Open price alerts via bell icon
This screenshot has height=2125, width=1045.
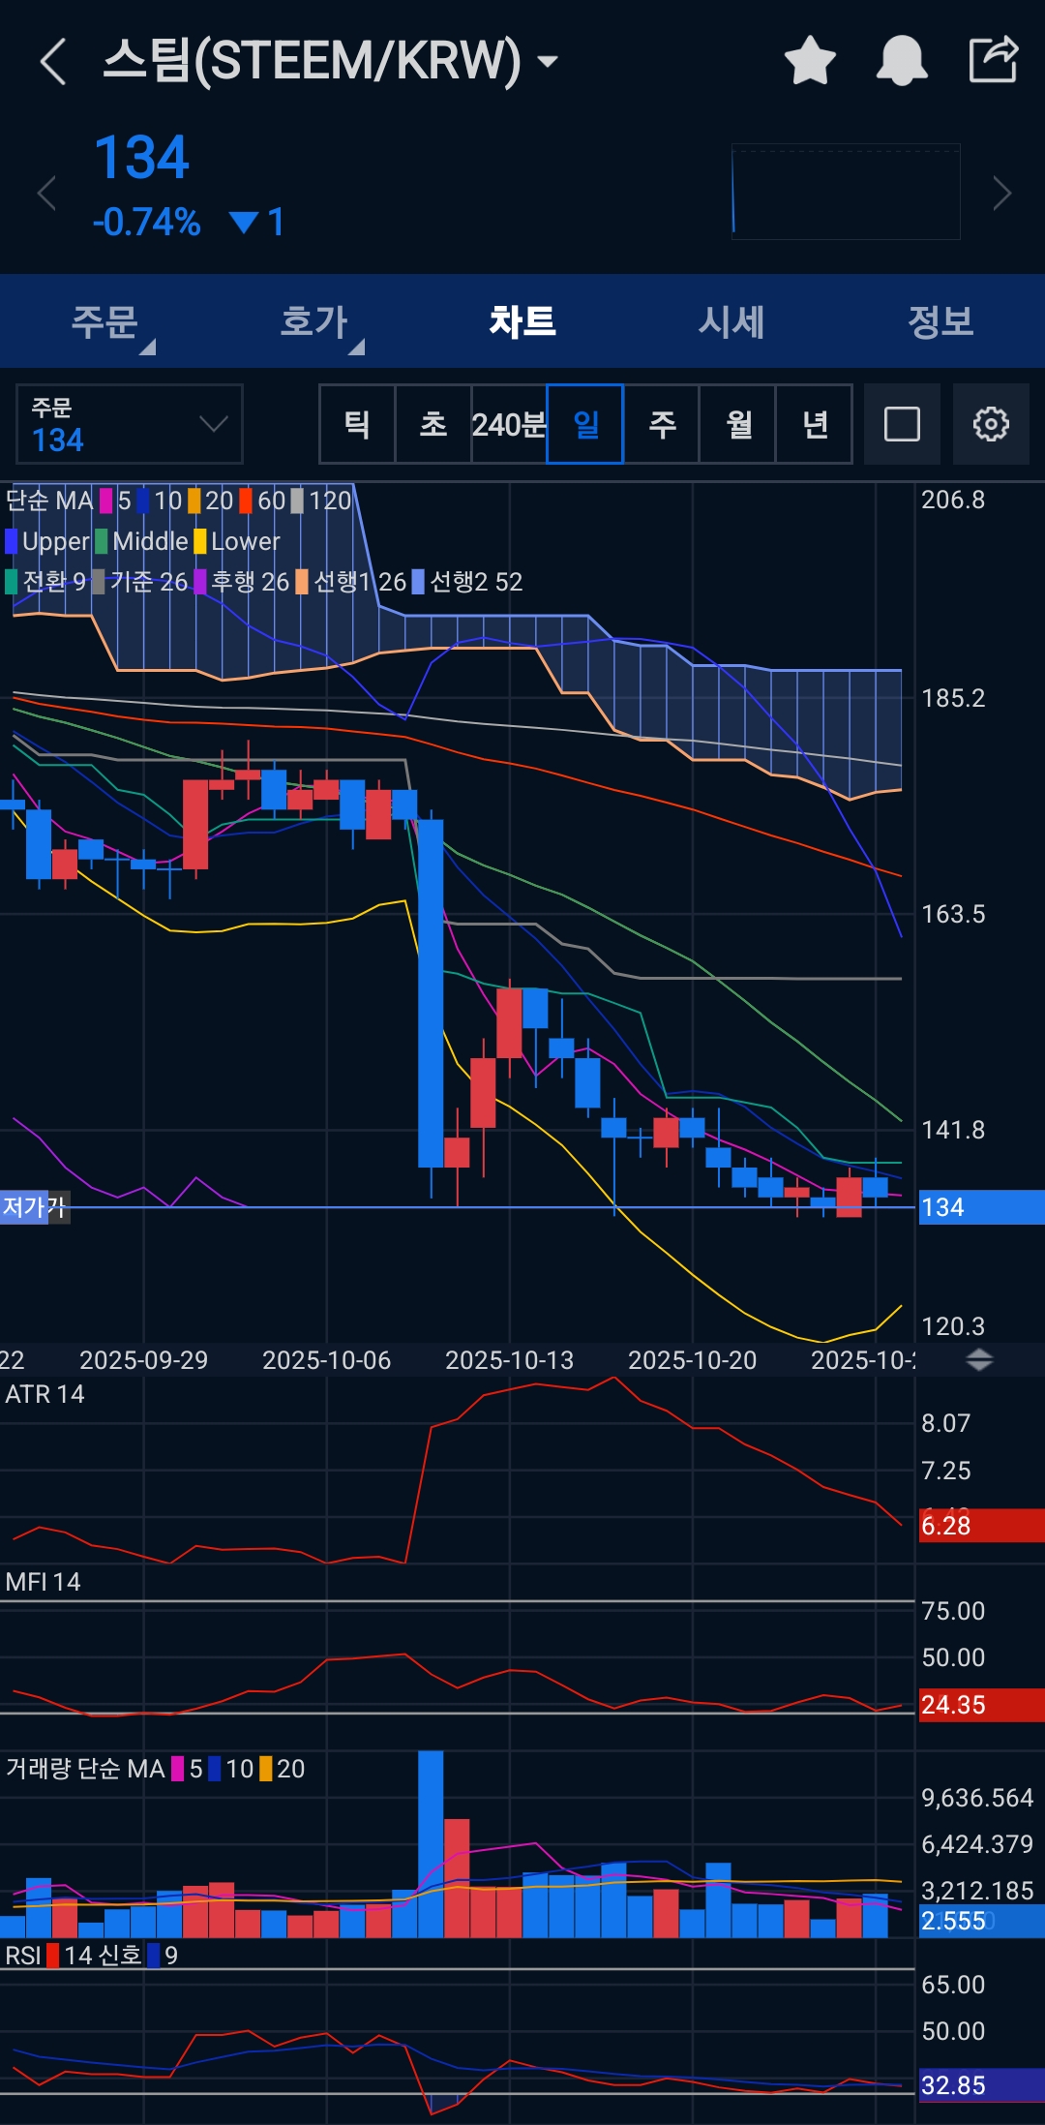(x=902, y=60)
